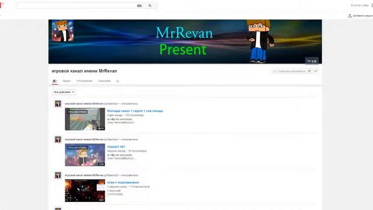Focus the YouTube search input field
Image resolution: width=373 pixels, height=210 pixels.
pos(76,5)
